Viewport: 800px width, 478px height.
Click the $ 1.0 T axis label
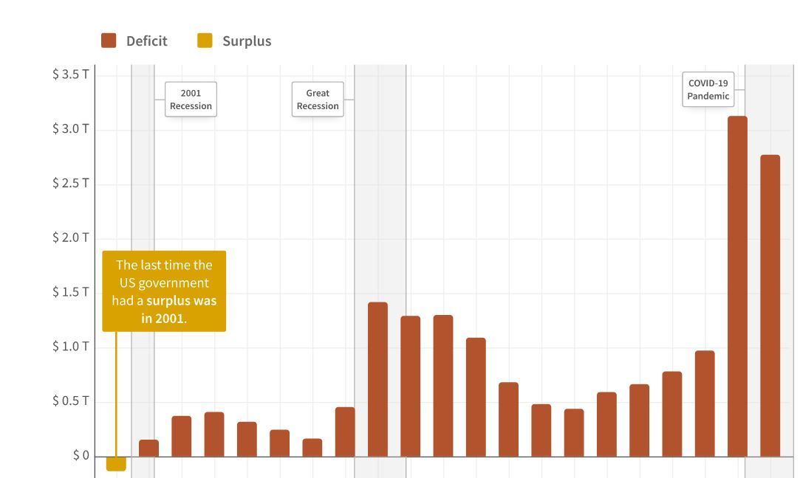[70, 347]
